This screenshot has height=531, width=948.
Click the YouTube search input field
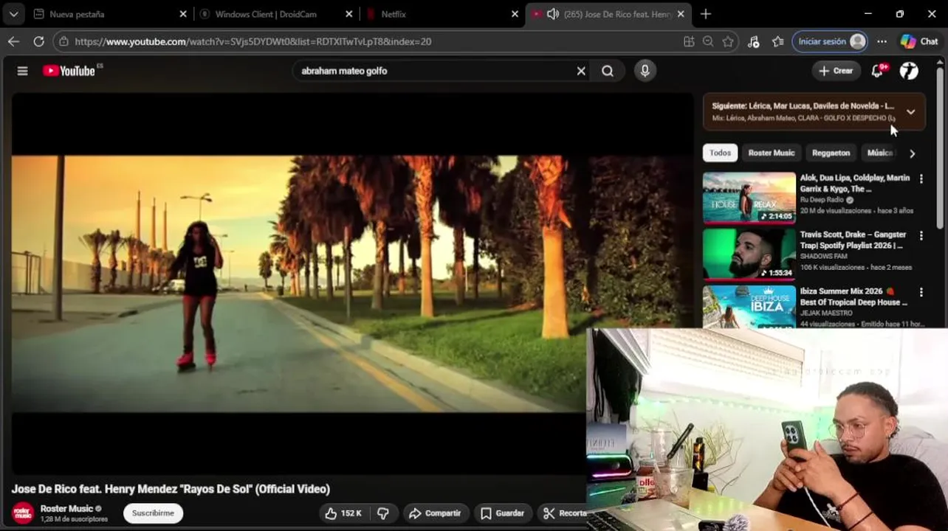(436, 71)
